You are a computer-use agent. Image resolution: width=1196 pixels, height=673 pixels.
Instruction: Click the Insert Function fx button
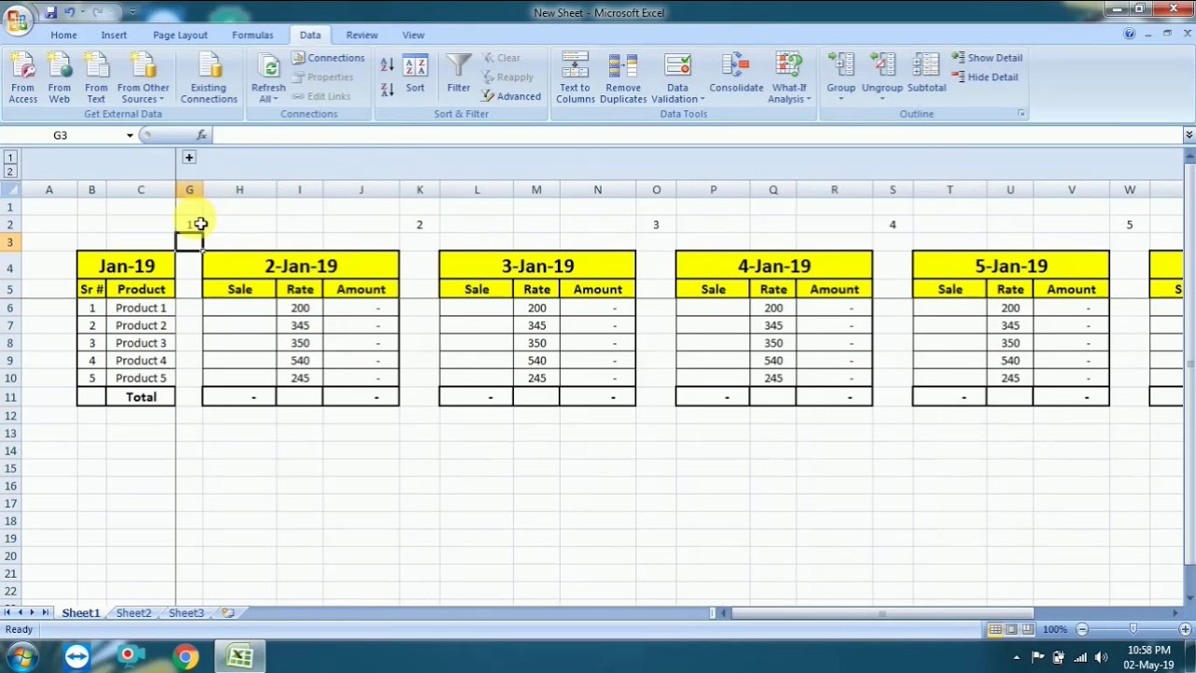(x=201, y=136)
